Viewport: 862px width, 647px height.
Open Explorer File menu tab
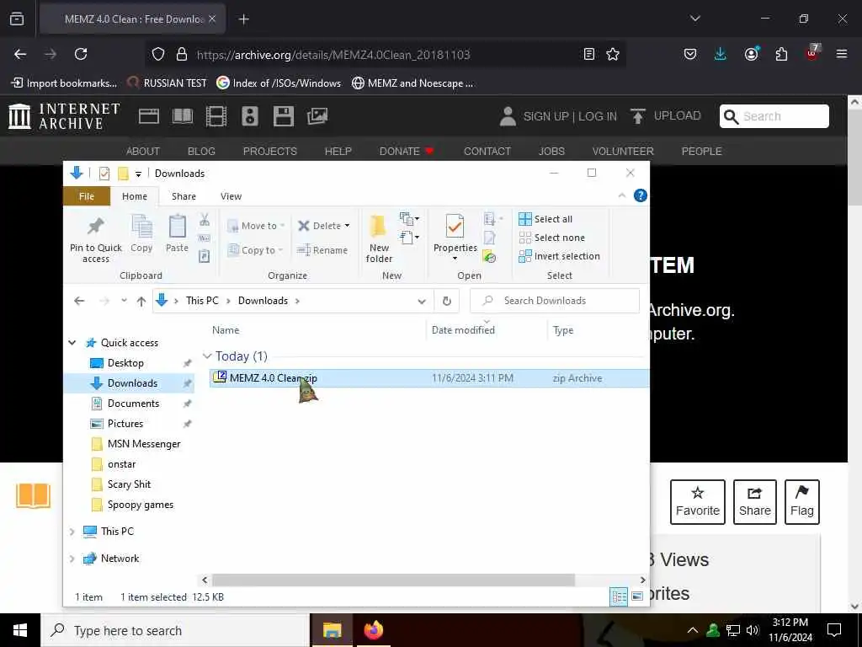coord(87,196)
